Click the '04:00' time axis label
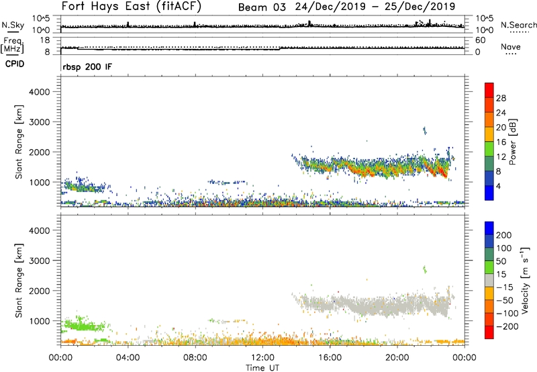 click(128, 358)
